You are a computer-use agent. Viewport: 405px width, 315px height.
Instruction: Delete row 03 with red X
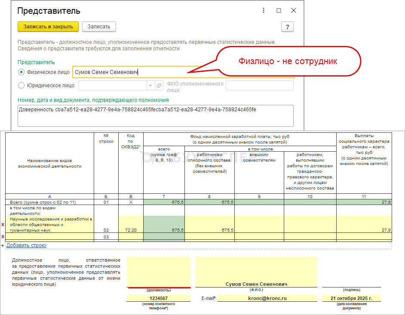pyautogui.click(x=3, y=237)
